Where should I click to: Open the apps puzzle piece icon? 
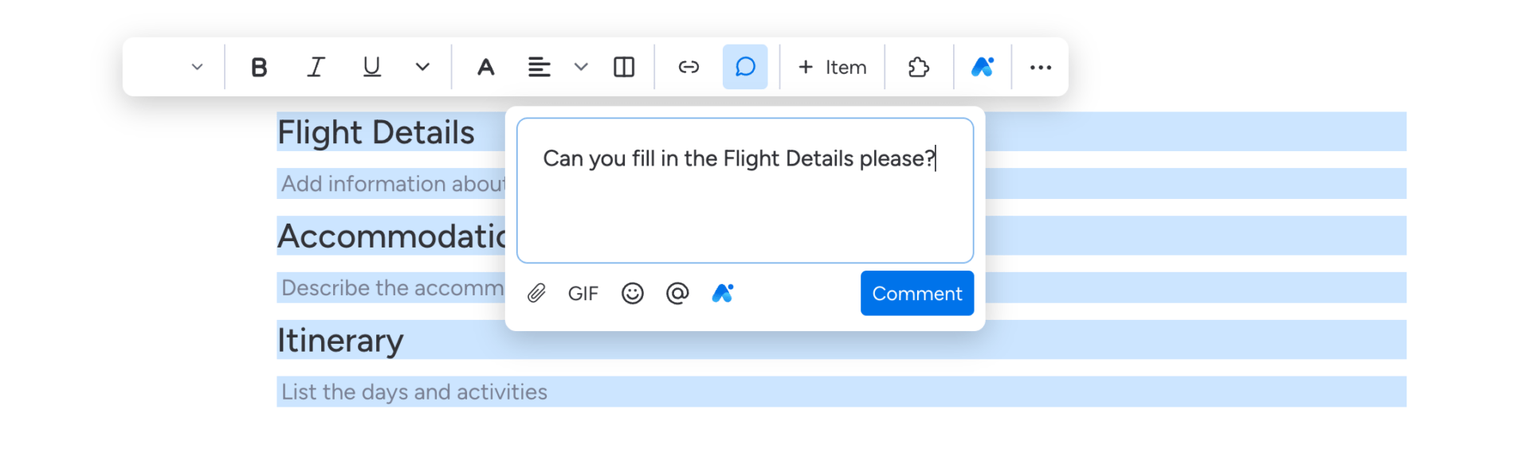pyautogui.click(x=919, y=68)
